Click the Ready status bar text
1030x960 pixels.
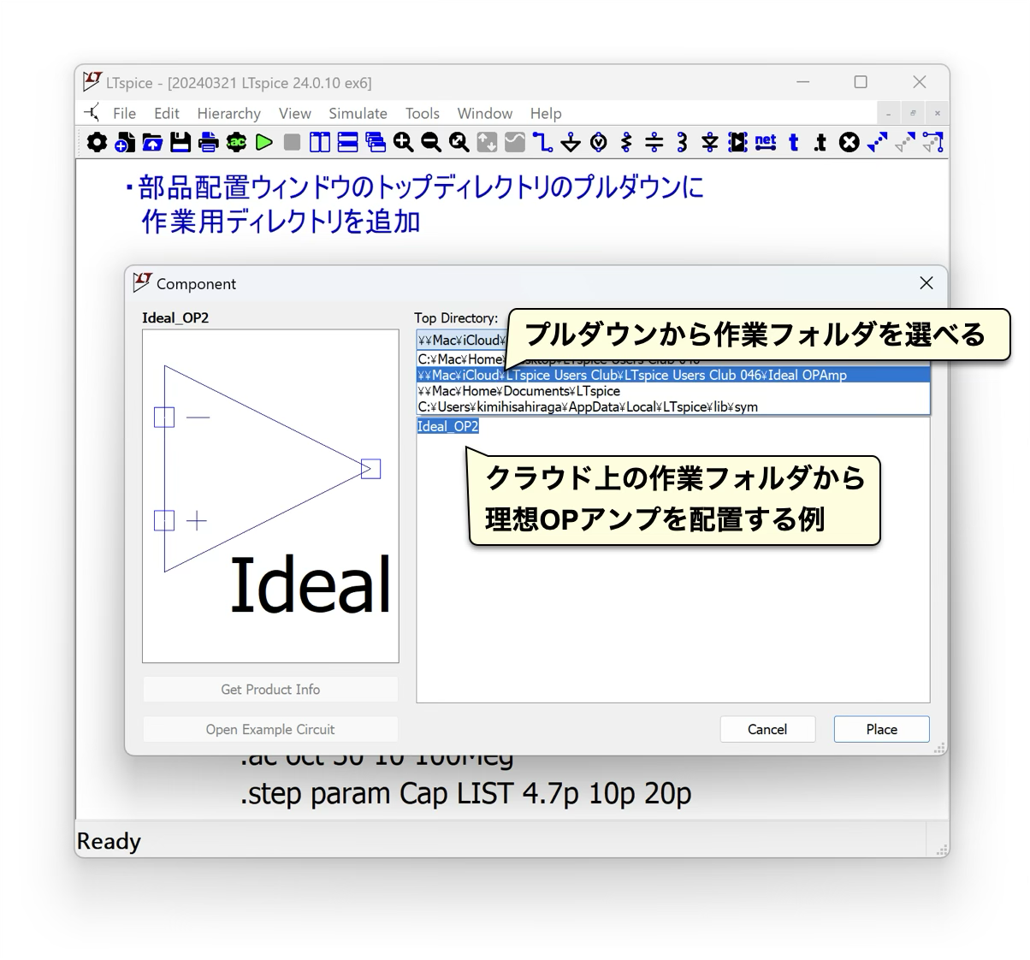coord(109,841)
